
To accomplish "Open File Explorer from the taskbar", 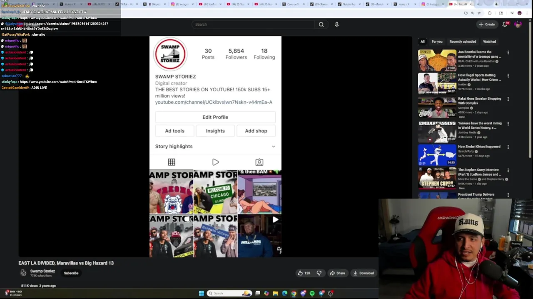I will pos(275,293).
